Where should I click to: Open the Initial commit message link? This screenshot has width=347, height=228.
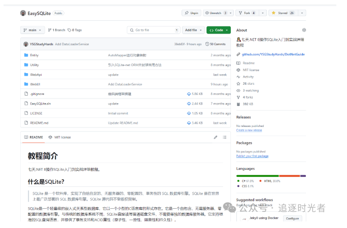click(118, 113)
